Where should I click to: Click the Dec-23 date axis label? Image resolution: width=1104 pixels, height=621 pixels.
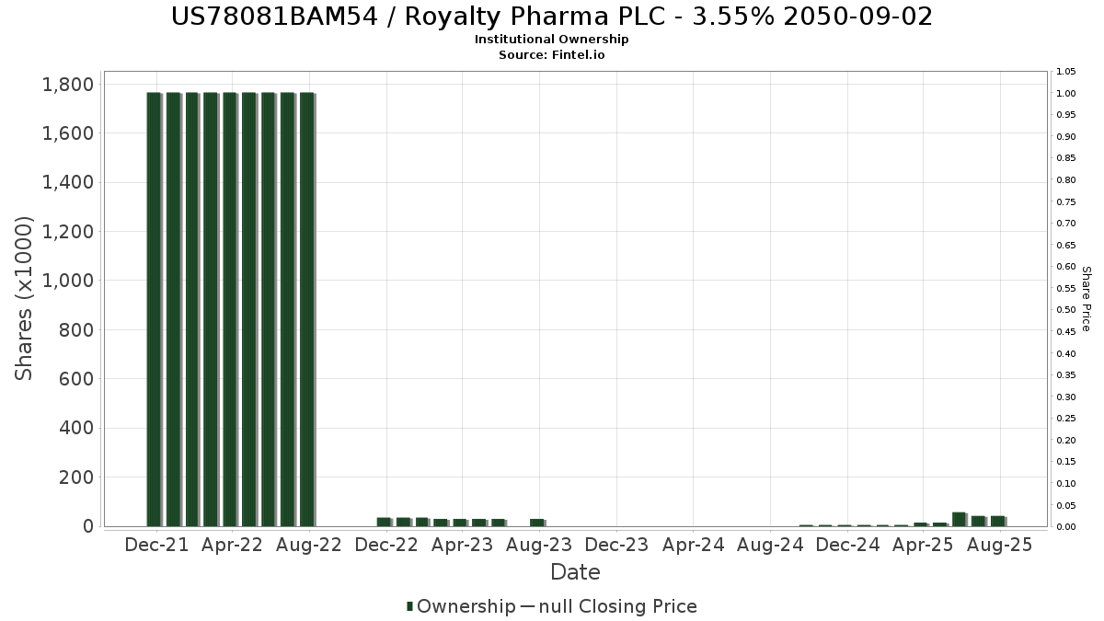tap(616, 545)
